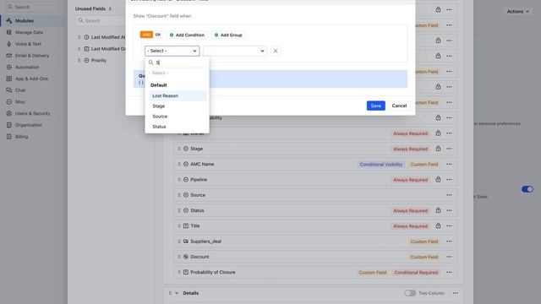Select the Priority unused field
The width and height of the screenshot is (541, 304).
(x=99, y=60)
